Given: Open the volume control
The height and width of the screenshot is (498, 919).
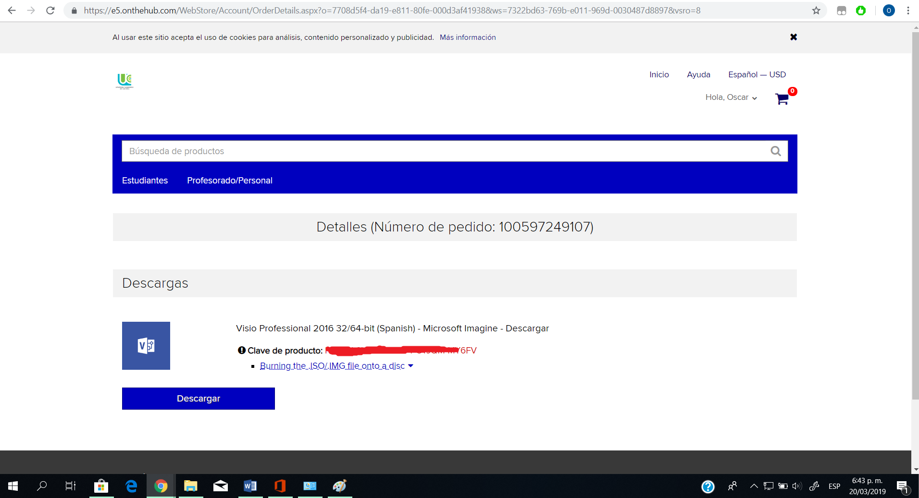Looking at the screenshot, I should (797, 486).
